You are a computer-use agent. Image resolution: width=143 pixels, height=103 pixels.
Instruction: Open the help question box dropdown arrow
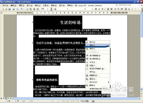tap(139, 5)
